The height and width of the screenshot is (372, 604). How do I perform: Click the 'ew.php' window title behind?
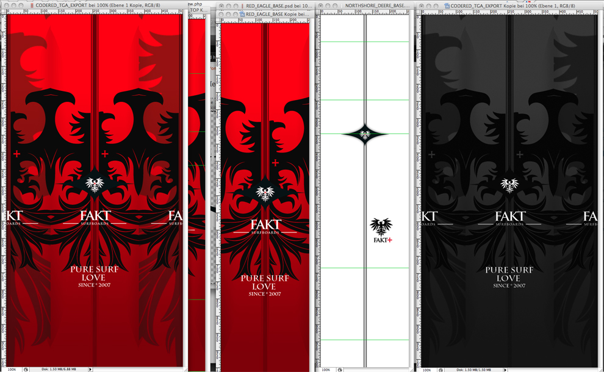coord(195,4)
